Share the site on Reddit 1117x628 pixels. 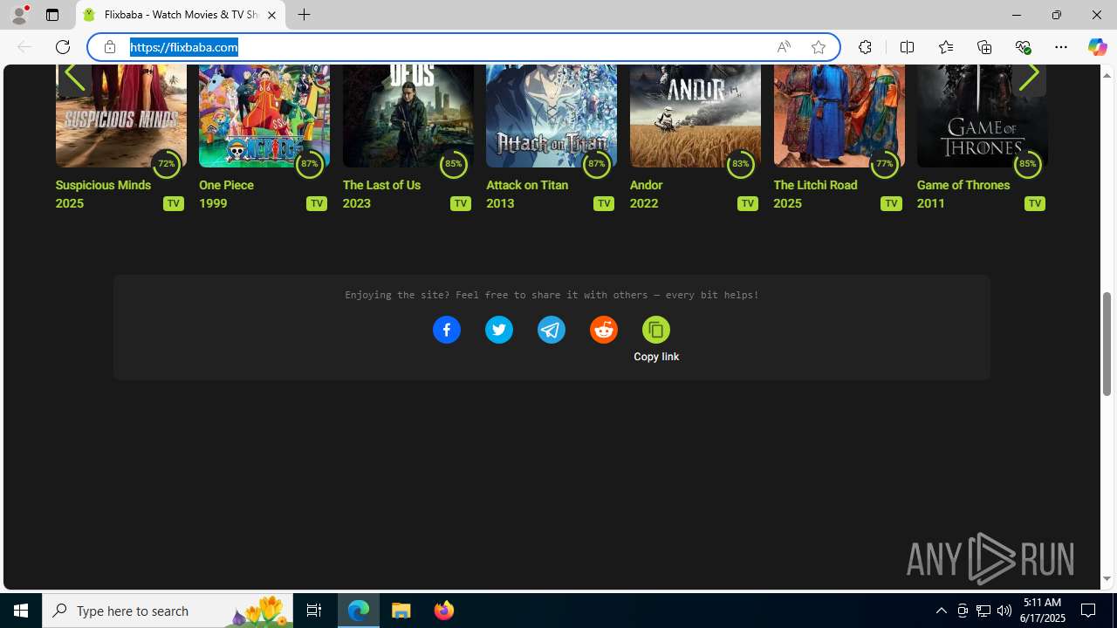click(603, 330)
